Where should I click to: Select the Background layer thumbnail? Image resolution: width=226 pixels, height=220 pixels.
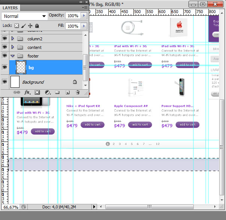(x=15, y=82)
